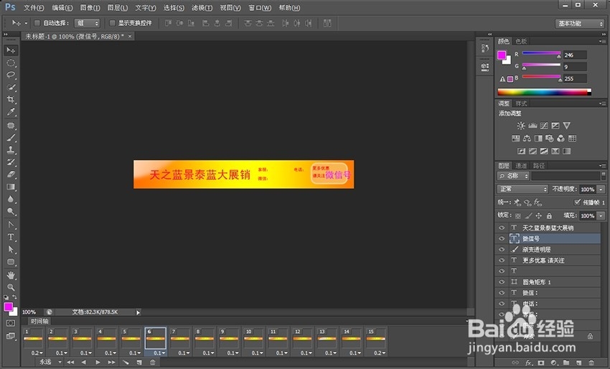Select frame 10 thumbnail in timeline
Viewport: 610px width, 369px height.
click(253, 338)
